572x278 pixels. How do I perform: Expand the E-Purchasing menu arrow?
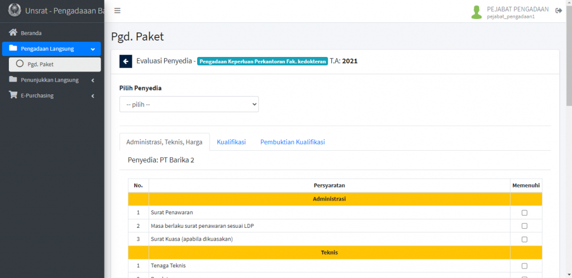pyautogui.click(x=93, y=96)
